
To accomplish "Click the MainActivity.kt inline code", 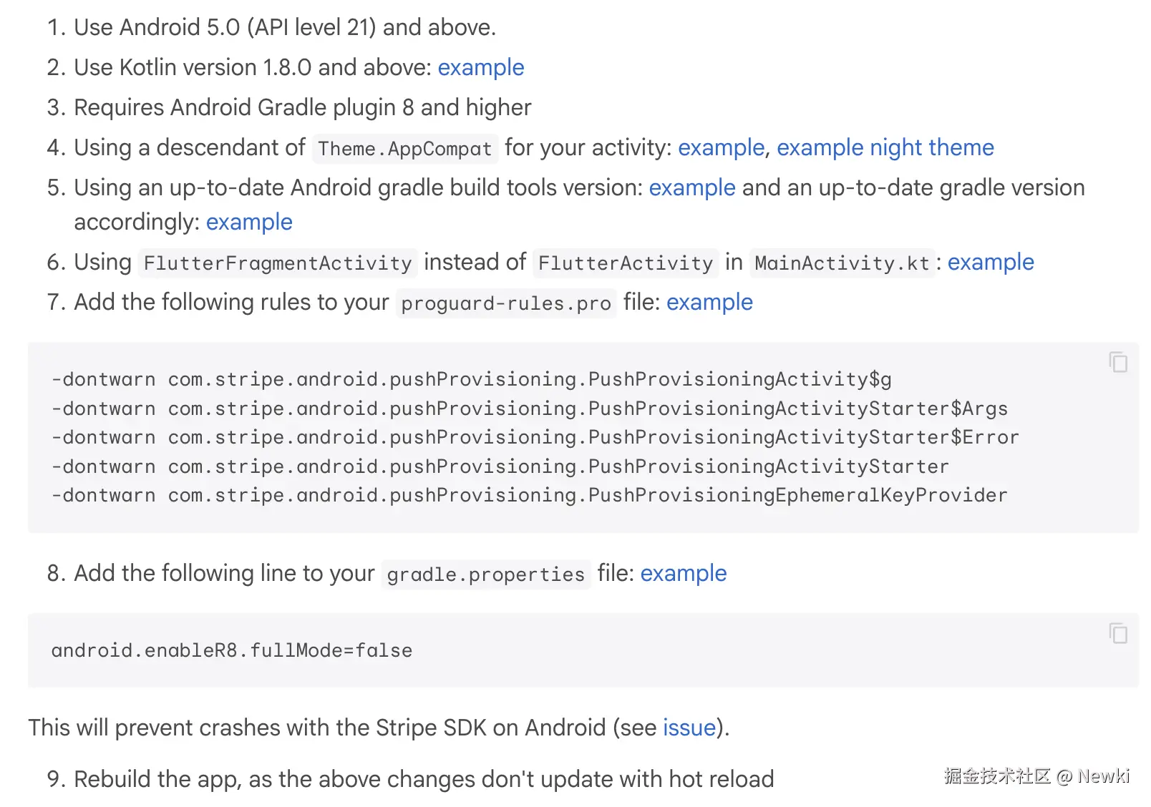I will [x=841, y=263].
